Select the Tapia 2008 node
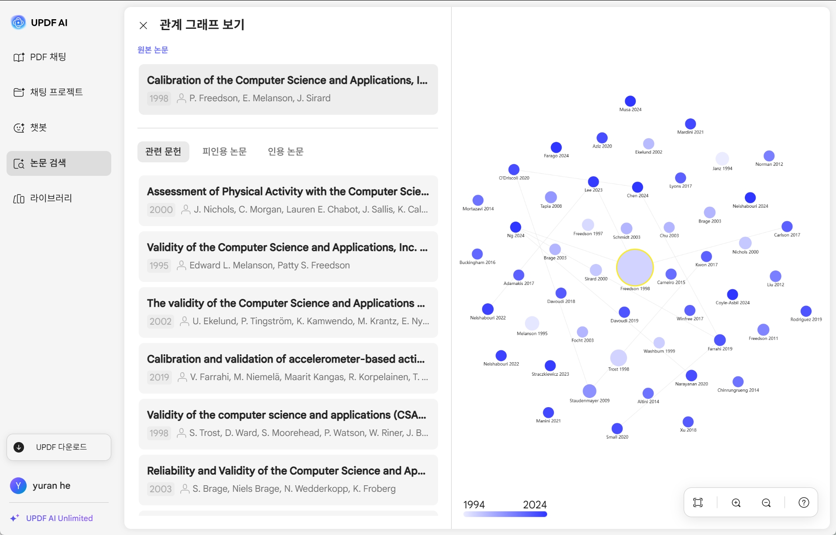This screenshot has width=836, height=535. click(x=551, y=197)
